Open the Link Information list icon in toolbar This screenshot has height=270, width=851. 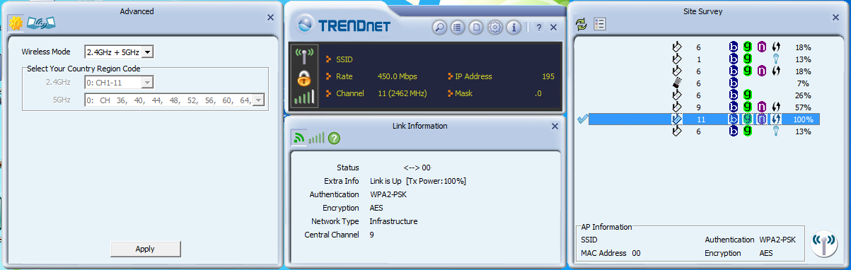pyautogui.click(x=458, y=28)
